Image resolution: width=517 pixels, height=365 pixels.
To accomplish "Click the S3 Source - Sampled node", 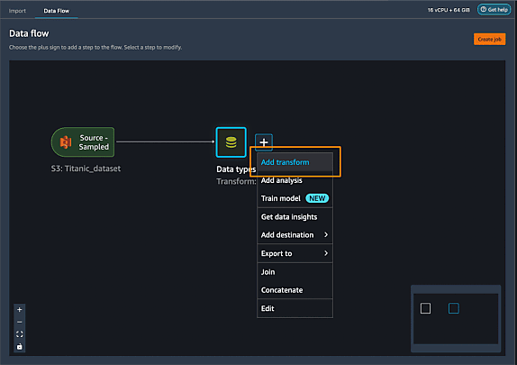I will (83, 141).
